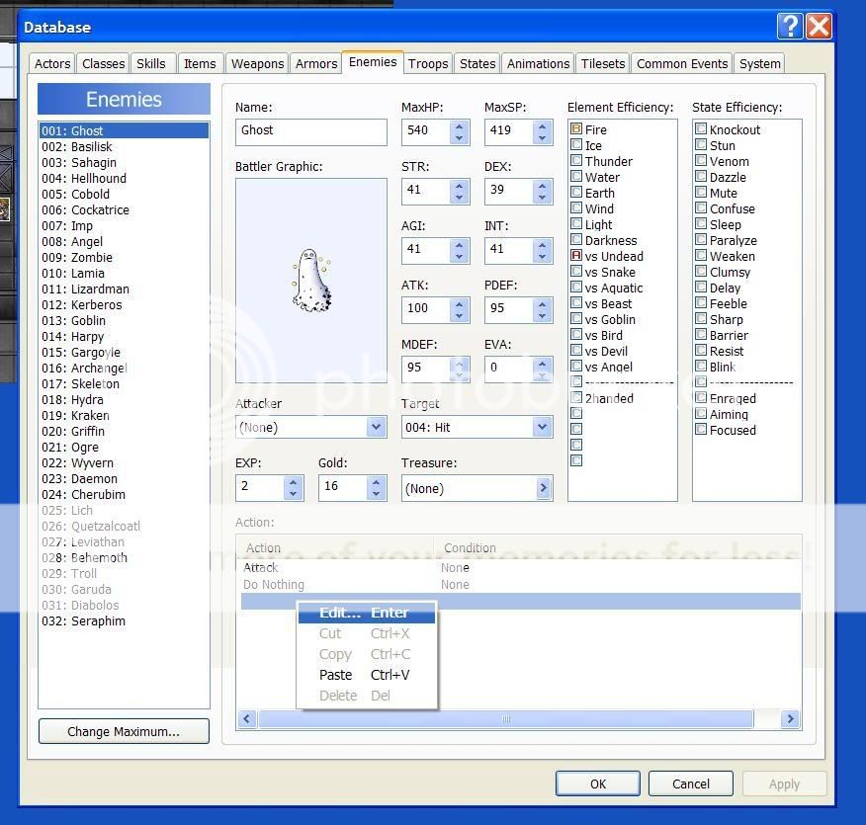Click the Name input field
The width and height of the screenshot is (866, 825).
[x=311, y=131]
